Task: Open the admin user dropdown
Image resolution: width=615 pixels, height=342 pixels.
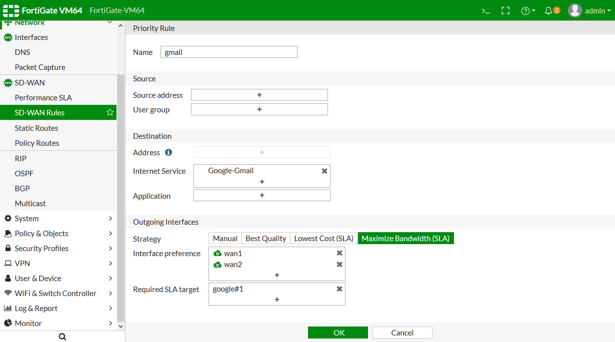Action: pos(590,10)
